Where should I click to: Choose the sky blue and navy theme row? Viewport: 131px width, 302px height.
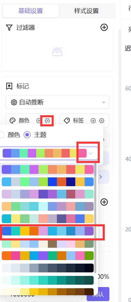point(48,182)
